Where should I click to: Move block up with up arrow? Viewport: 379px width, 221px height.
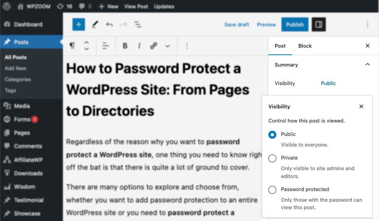coord(86,43)
